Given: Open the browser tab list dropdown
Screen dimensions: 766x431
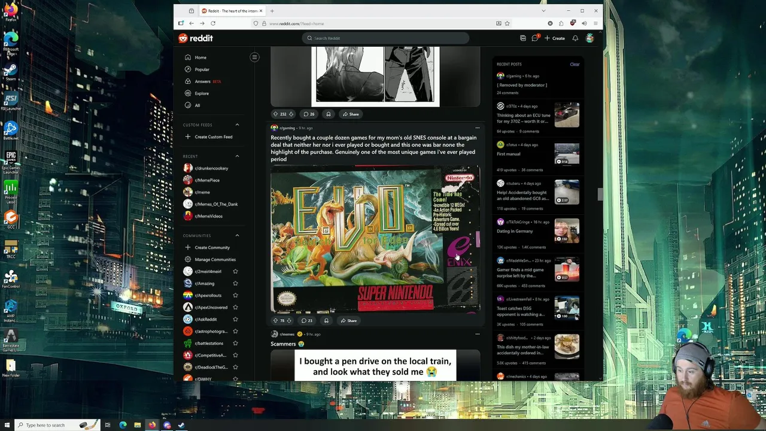Looking at the screenshot, I should pos(543,11).
